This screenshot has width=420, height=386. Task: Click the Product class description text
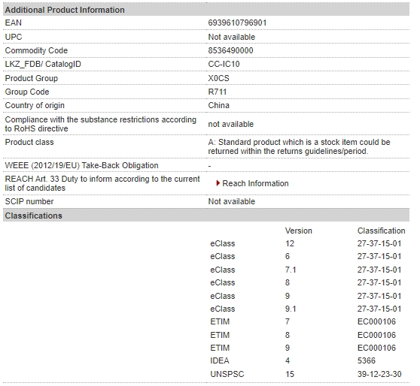pyautogui.click(x=299, y=146)
